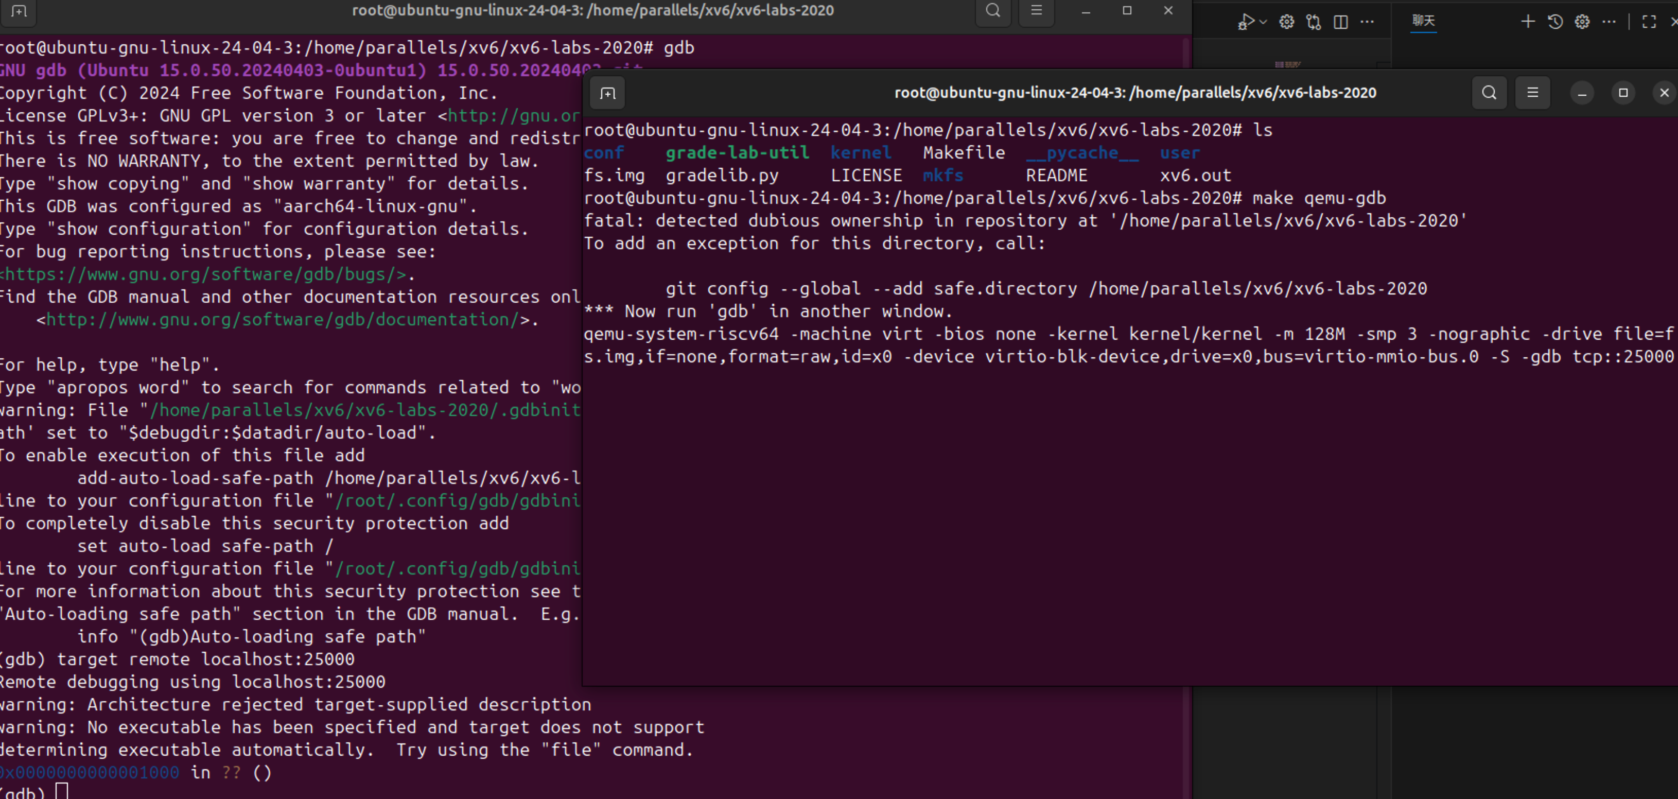The image size is (1678, 799).
Task: Open gdb documentation URL link
Action: point(282,320)
